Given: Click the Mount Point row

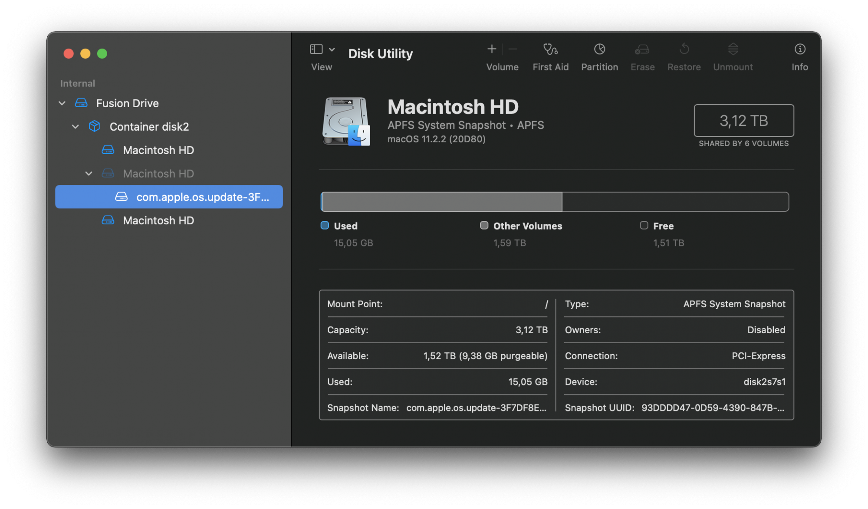Looking at the screenshot, I should (437, 304).
